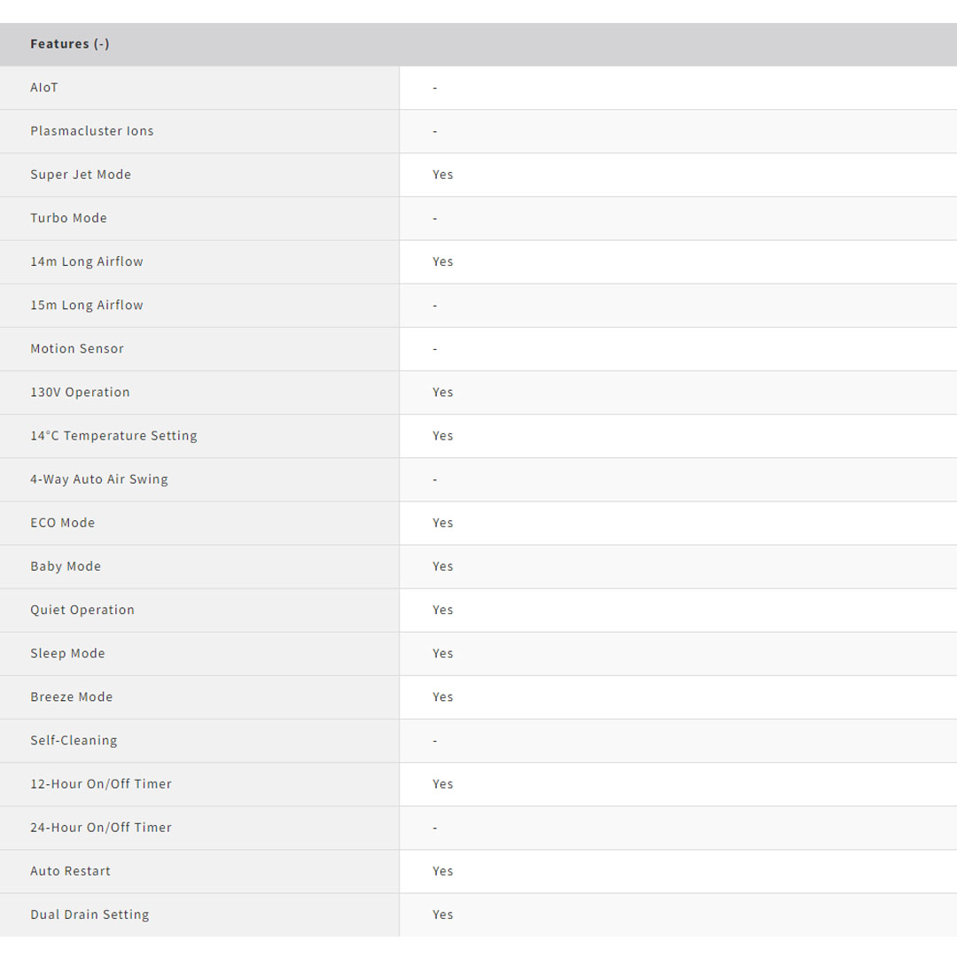
Task: Select the Self-Cleaning feature label
Action: (74, 740)
